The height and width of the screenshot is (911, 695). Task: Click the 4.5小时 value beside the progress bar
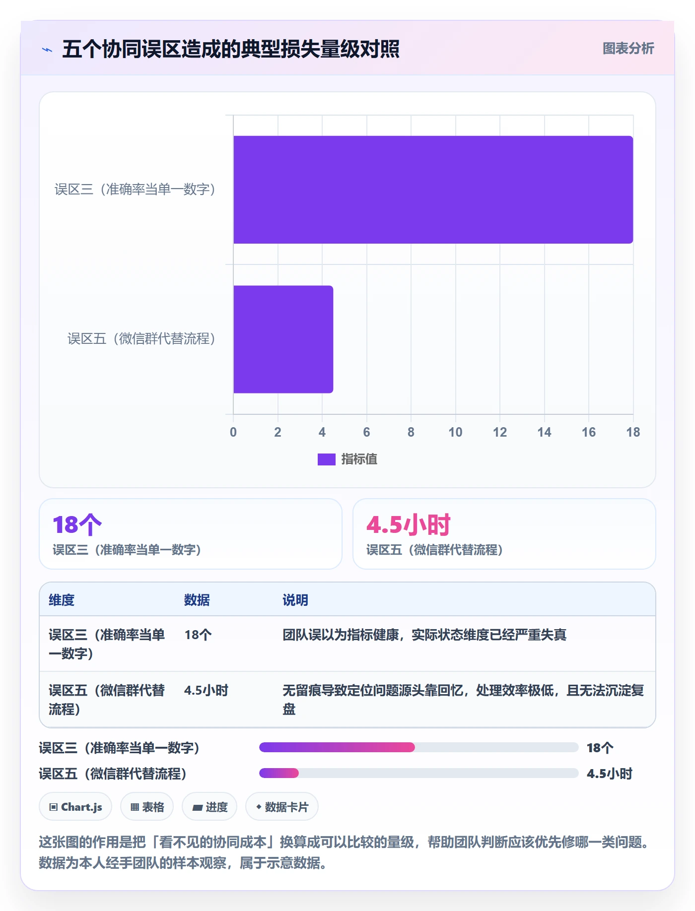tap(610, 774)
